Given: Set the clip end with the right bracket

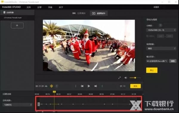Looking at the screenshot, I should click(x=102, y=86).
